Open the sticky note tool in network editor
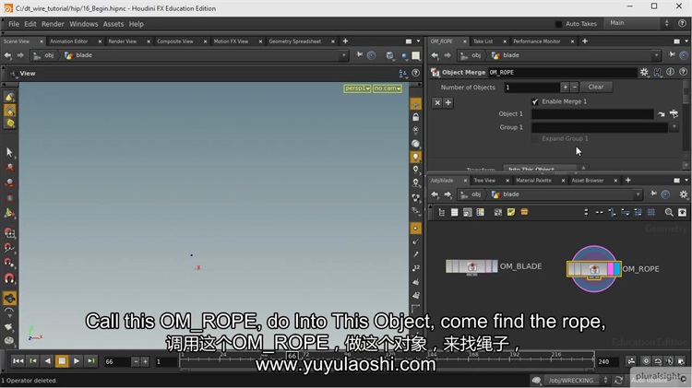The height and width of the screenshot is (388, 692). tap(511, 212)
